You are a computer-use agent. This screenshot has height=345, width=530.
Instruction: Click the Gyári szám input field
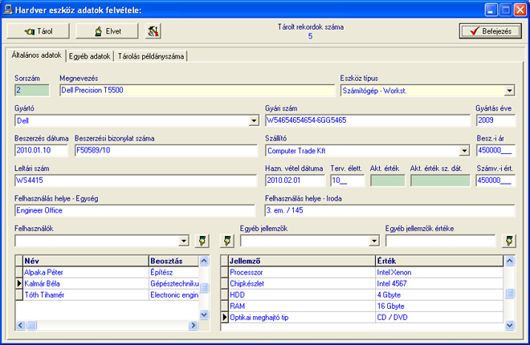(367, 121)
